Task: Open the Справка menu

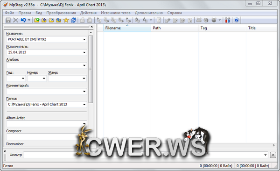Action: (x=175, y=13)
